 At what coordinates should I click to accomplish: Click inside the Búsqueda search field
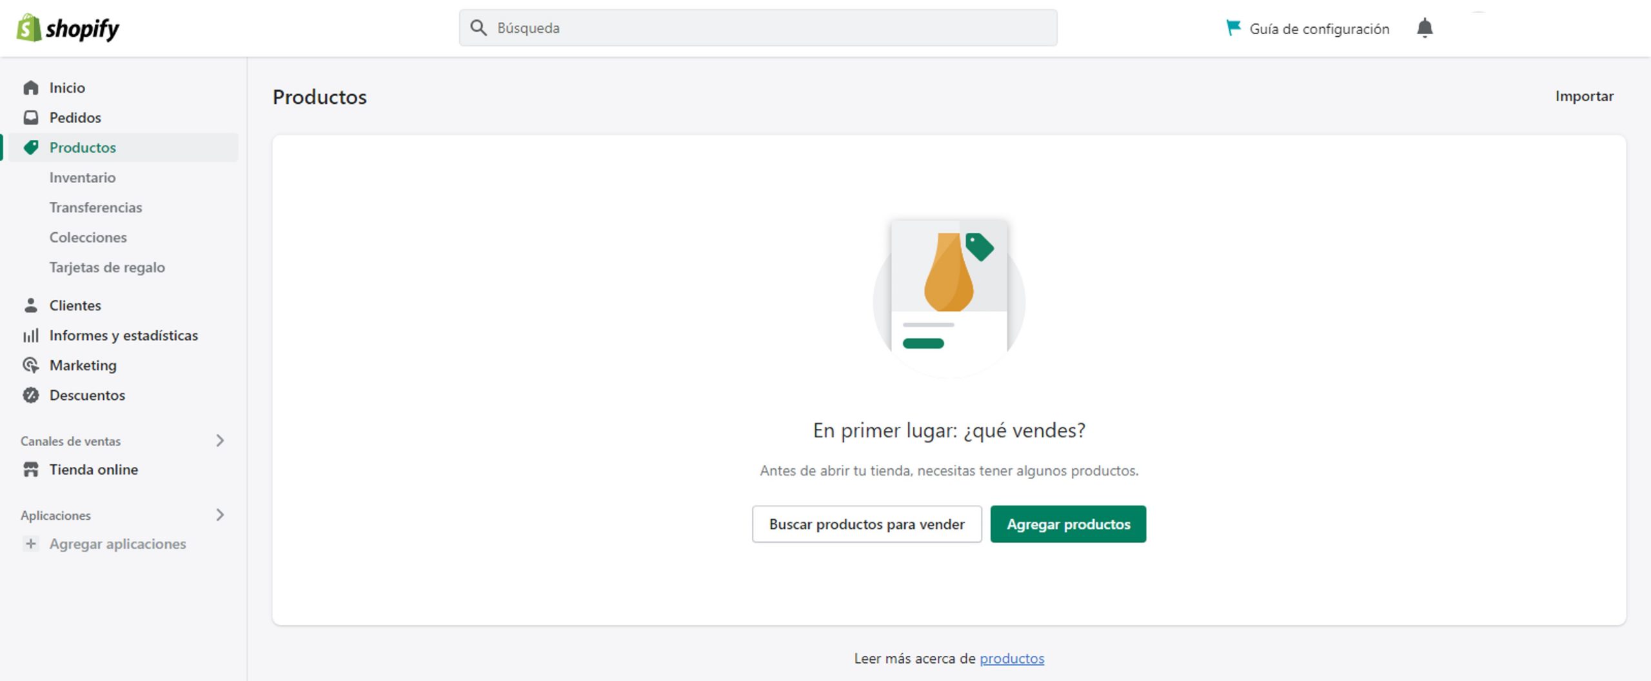click(x=758, y=27)
